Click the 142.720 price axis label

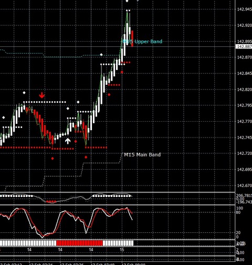[244, 153]
